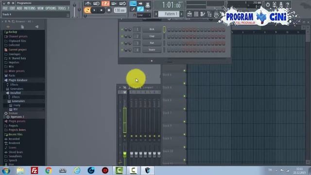This screenshot has height=175, width=311.
Task: Open the Patterns menu
Action: [x=30, y=8]
